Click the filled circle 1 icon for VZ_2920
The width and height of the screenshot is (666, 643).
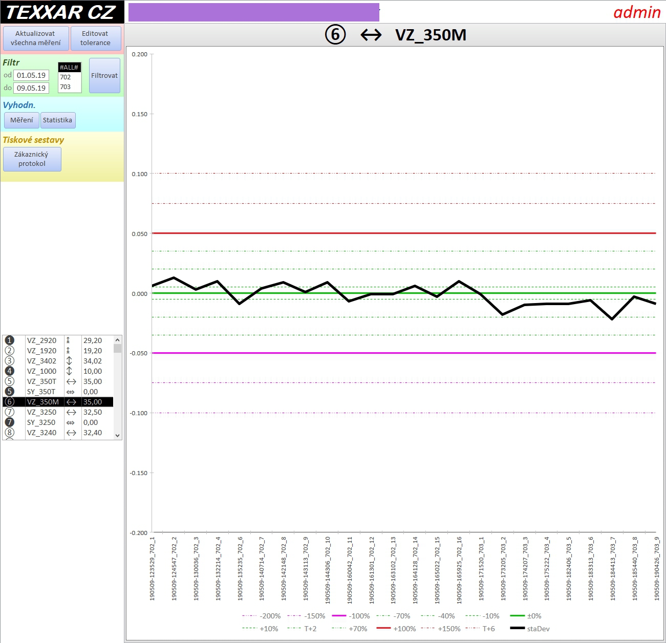[9, 340]
